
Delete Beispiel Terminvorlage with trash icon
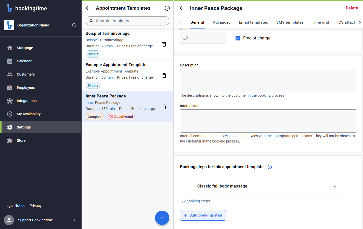pyautogui.click(x=164, y=44)
